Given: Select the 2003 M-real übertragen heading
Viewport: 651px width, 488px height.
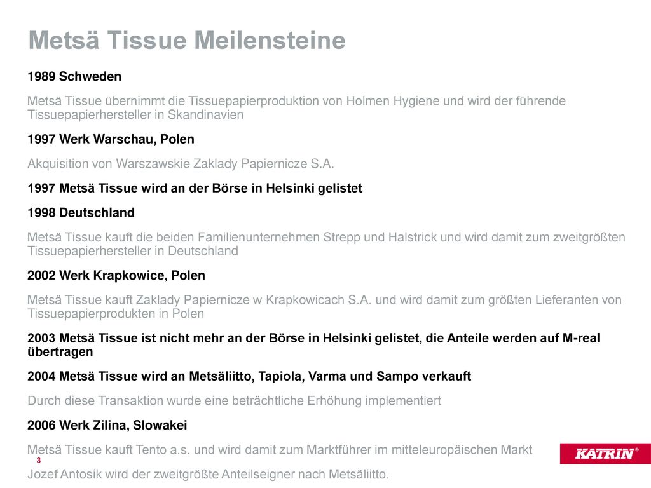Looking at the screenshot, I should (x=314, y=345).
